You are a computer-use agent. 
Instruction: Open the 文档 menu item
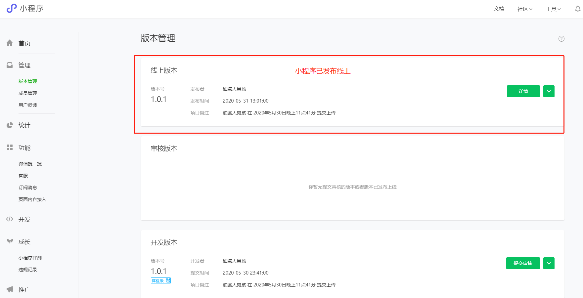tap(499, 9)
